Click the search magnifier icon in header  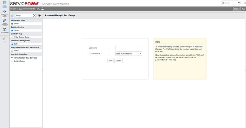[223, 3]
